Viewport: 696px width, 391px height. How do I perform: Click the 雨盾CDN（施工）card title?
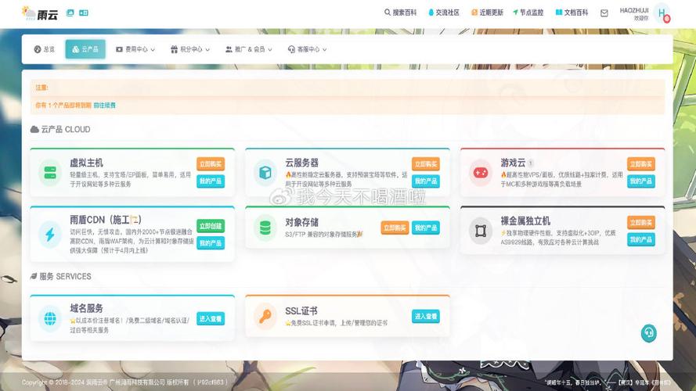click(106, 220)
